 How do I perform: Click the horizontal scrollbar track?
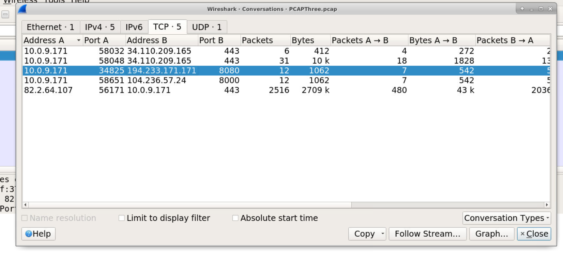tap(443, 205)
